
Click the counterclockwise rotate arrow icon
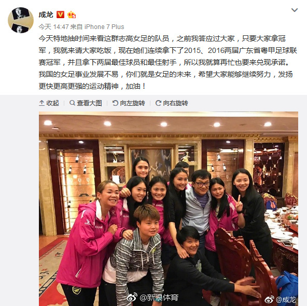[115, 103]
